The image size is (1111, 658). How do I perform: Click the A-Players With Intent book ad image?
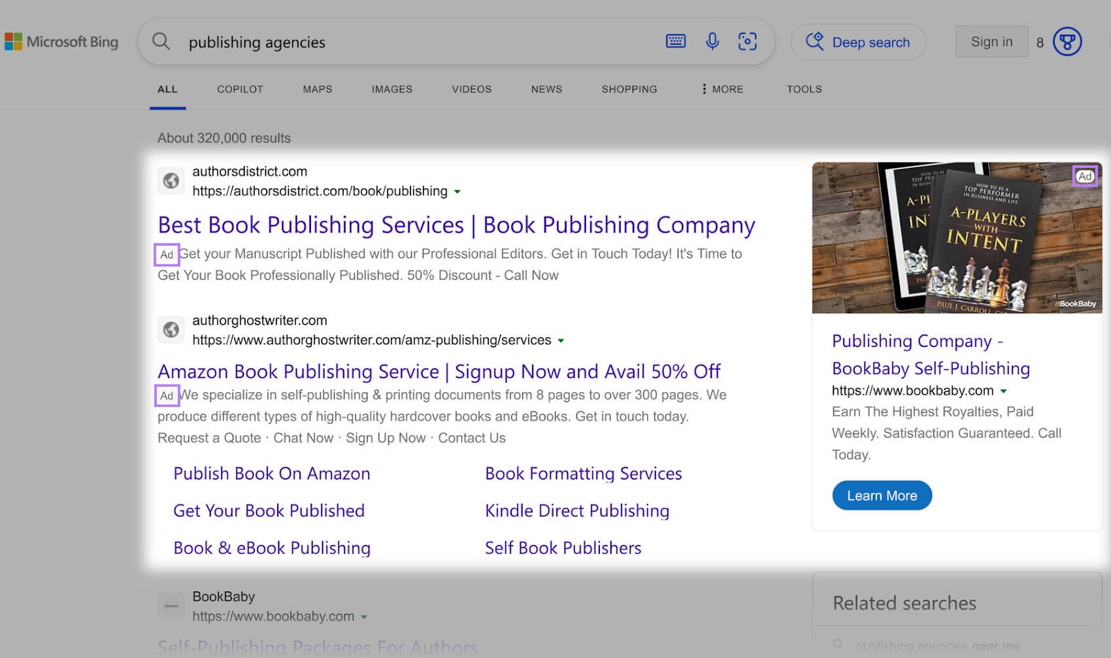pyautogui.click(x=956, y=237)
